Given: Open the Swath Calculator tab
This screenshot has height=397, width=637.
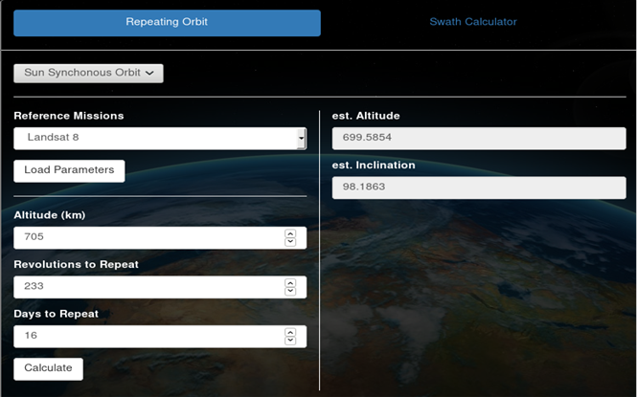Looking at the screenshot, I should coord(473,22).
